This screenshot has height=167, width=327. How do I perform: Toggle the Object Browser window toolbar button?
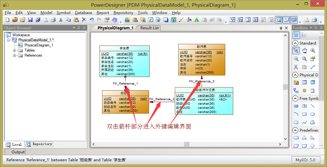pos(278,20)
